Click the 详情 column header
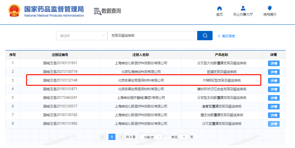This screenshot has height=148, width=295. tap(274, 55)
